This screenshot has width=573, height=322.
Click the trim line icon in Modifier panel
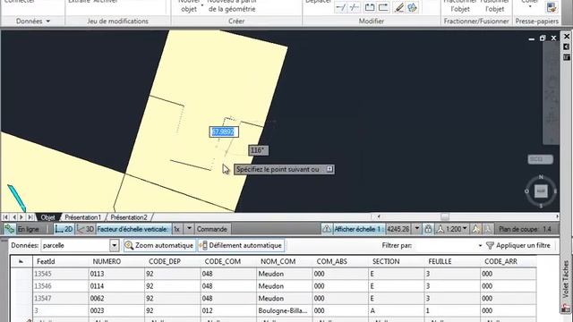(340, 7)
